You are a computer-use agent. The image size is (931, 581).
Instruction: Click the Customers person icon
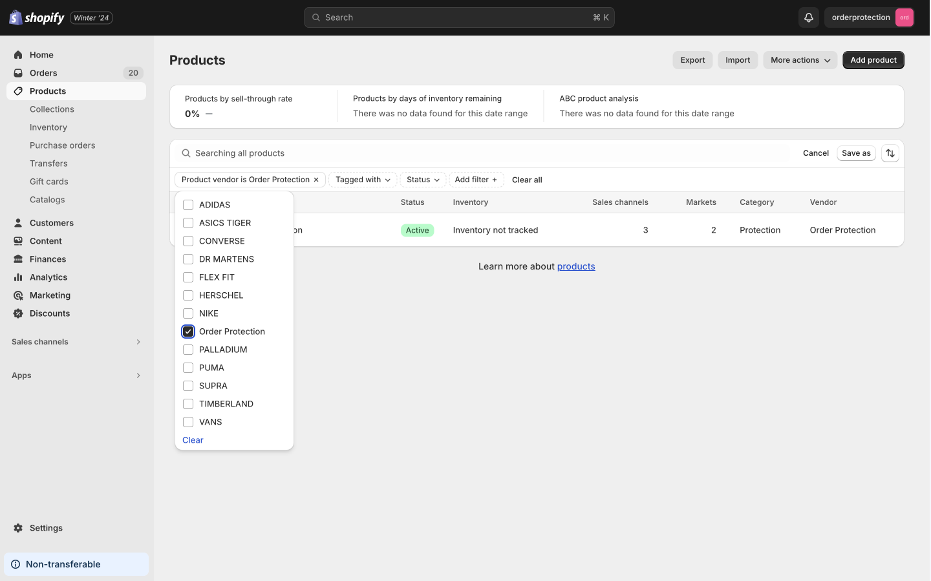[x=18, y=223]
